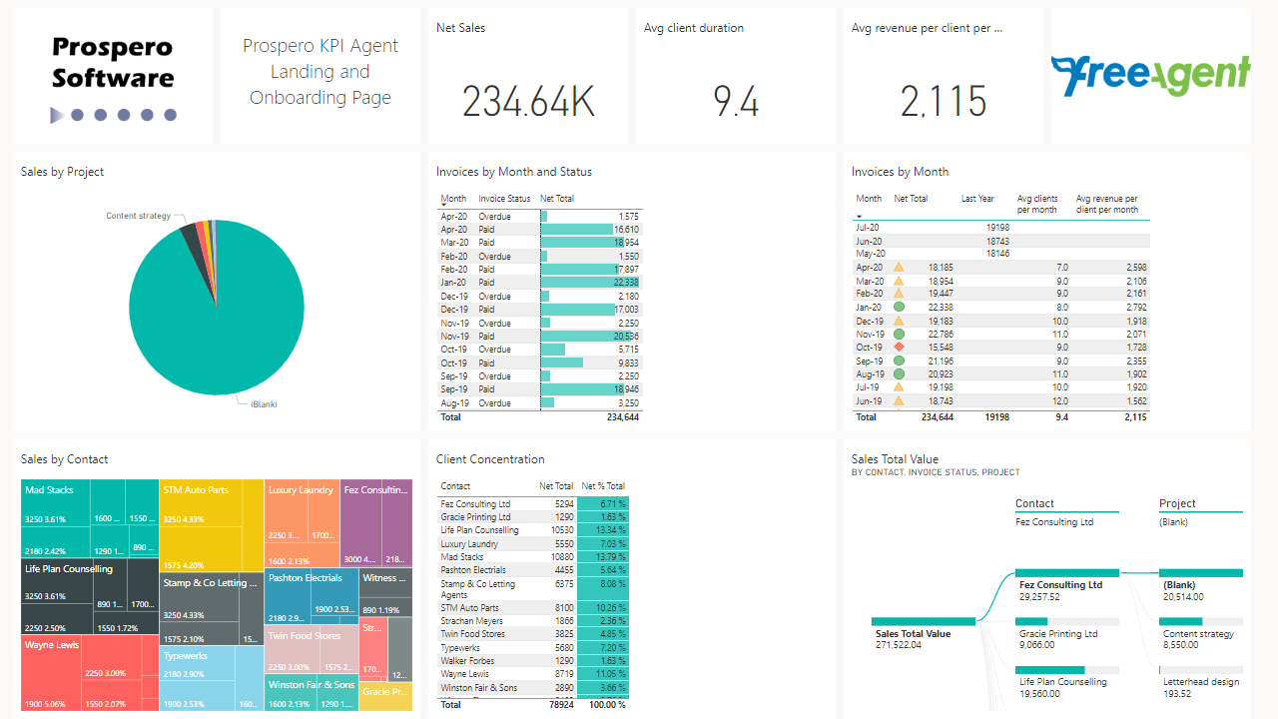Image resolution: width=1278 pixels, height=719 pixels.
Task: Select the Wayne Lewis treemap tile
Action: [x=90, y=672]
